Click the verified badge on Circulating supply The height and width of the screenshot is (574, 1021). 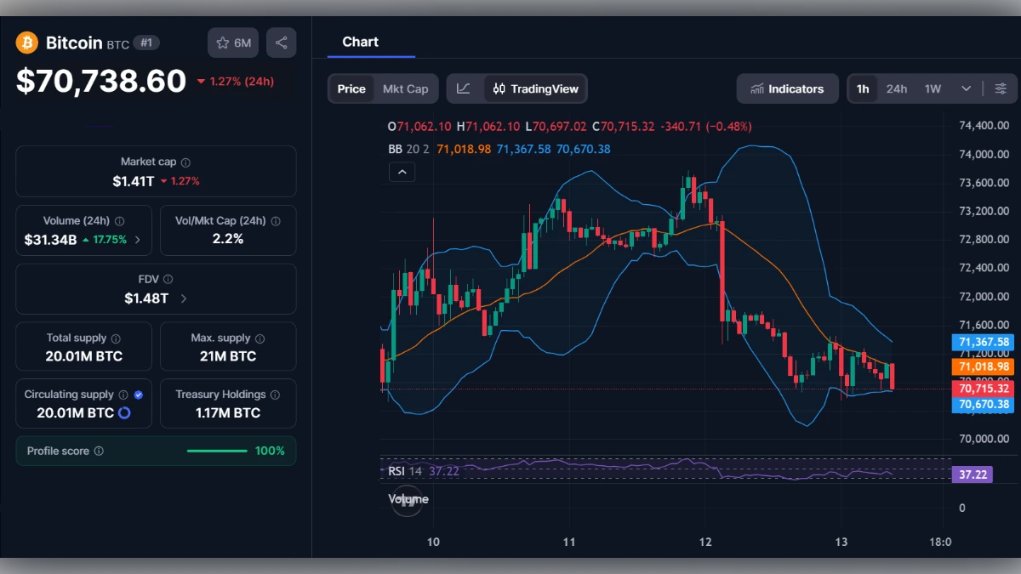pyautogui.click(x=138, y=394)
